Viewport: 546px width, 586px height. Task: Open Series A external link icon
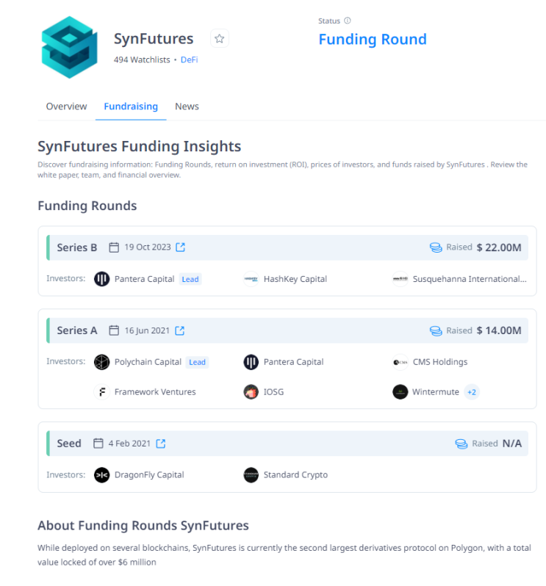179,330
